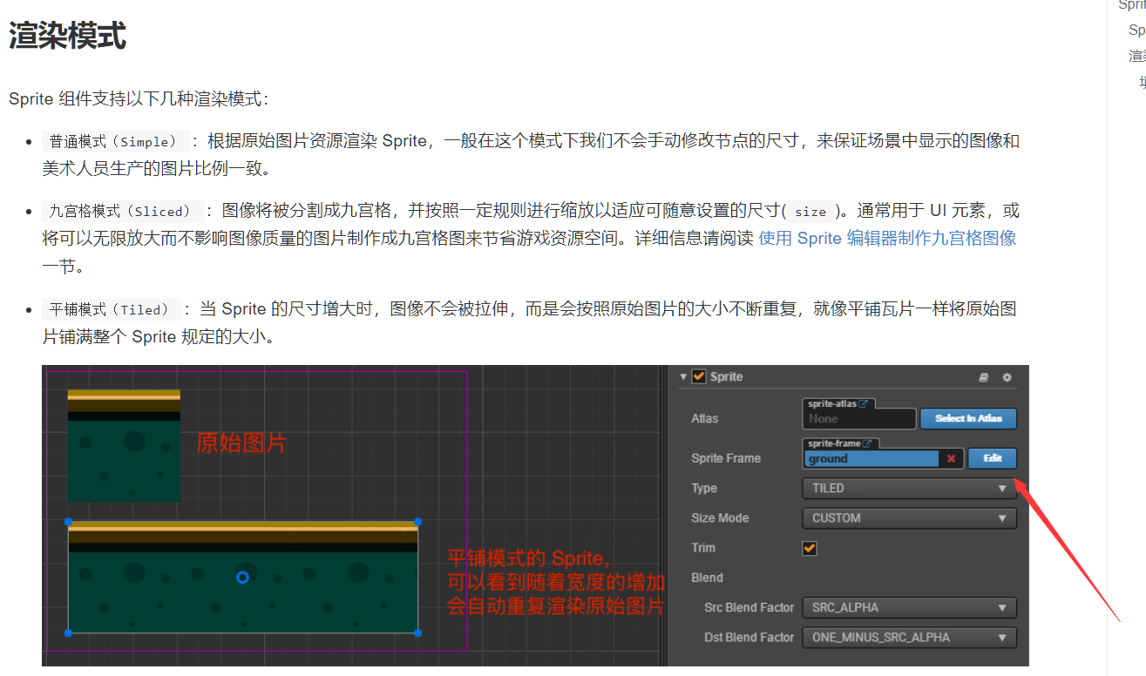Open the Src Blend Factor dropdown
Screen dimensions: 1146x676
pyautogui.click(x=909, y=607)
